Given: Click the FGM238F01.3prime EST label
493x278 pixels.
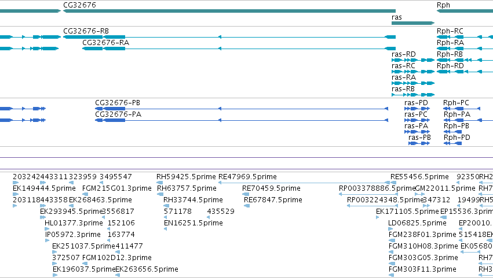Looking at the screenshot, I should point(422,235).
